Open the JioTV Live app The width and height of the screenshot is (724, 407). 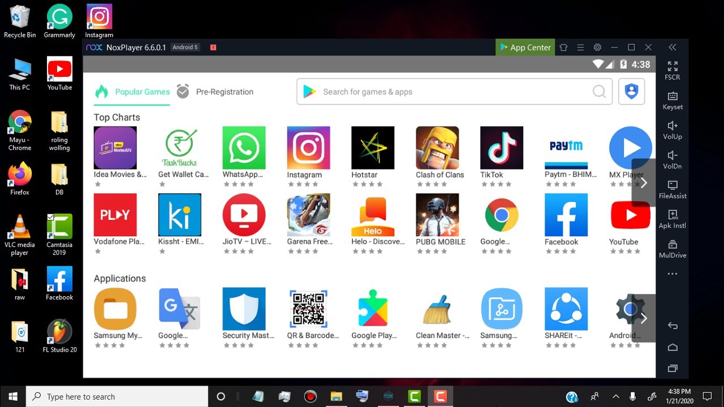coord(244,215)
